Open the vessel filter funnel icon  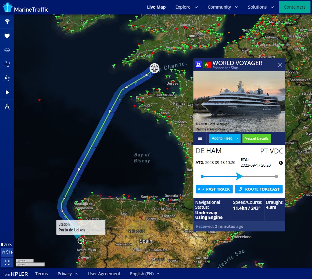7,21
